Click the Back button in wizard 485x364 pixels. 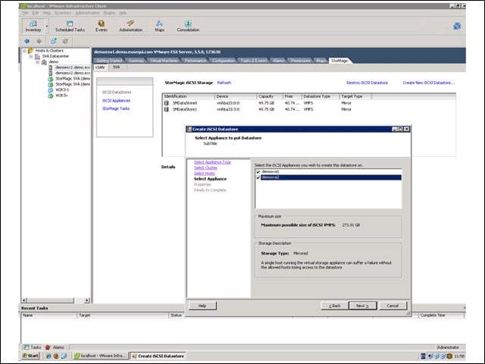(x=334, y=306)
